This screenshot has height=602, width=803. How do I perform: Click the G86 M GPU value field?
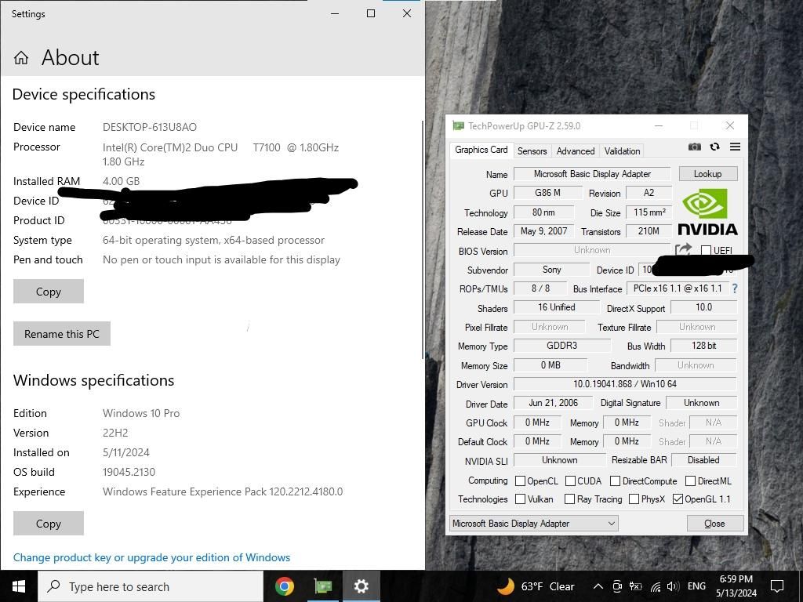pos(547,193)
